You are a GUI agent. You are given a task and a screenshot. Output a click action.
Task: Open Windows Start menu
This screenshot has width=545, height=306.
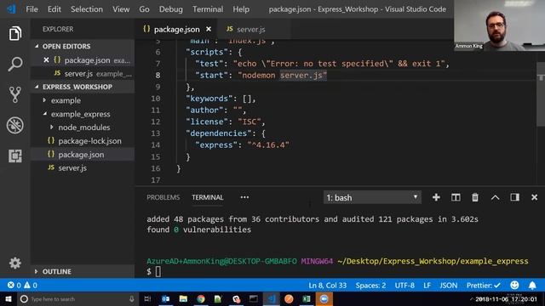(8, 298)
